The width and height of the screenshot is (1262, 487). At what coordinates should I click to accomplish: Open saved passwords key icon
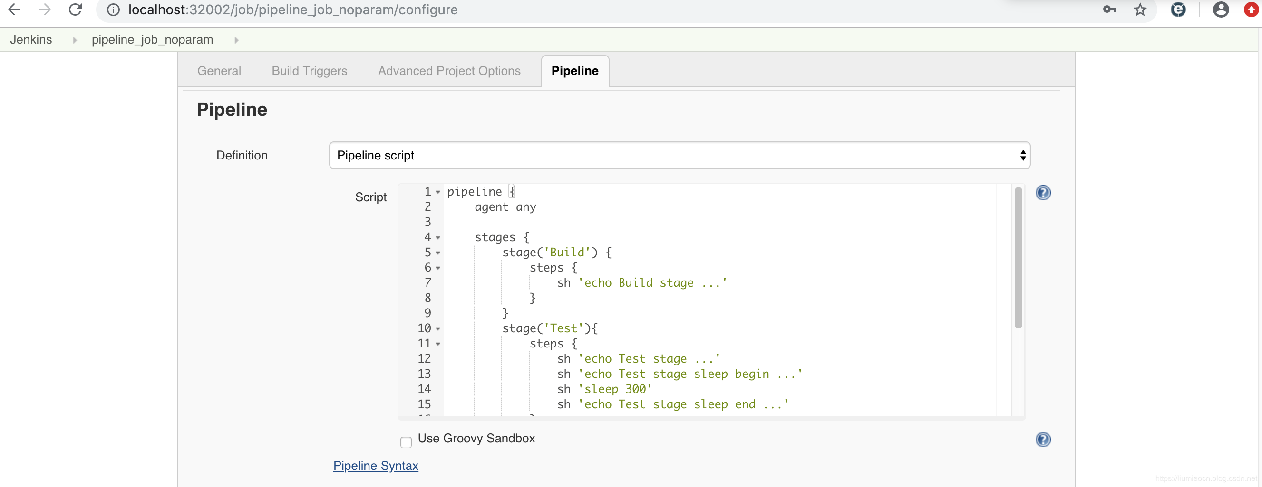click(x=1110, y=9)
